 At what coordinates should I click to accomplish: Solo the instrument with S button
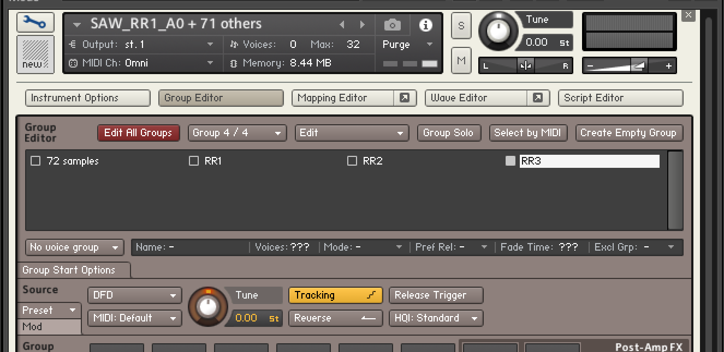tap(461, 26)
